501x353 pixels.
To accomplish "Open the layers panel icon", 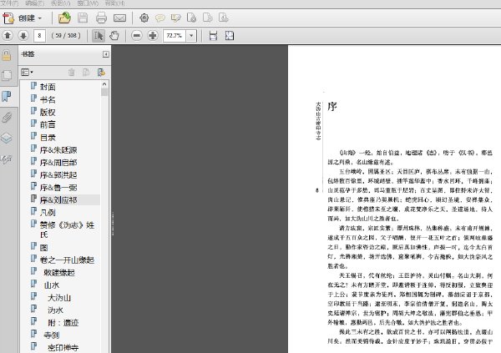I will tap(7, 138).
